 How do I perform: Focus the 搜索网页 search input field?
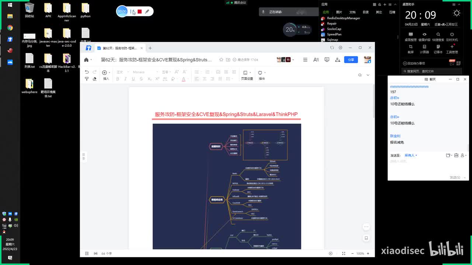tap(431, 71)
